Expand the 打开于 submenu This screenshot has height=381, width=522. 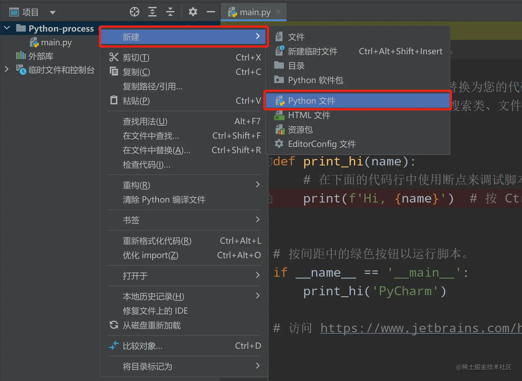point(185,276)
